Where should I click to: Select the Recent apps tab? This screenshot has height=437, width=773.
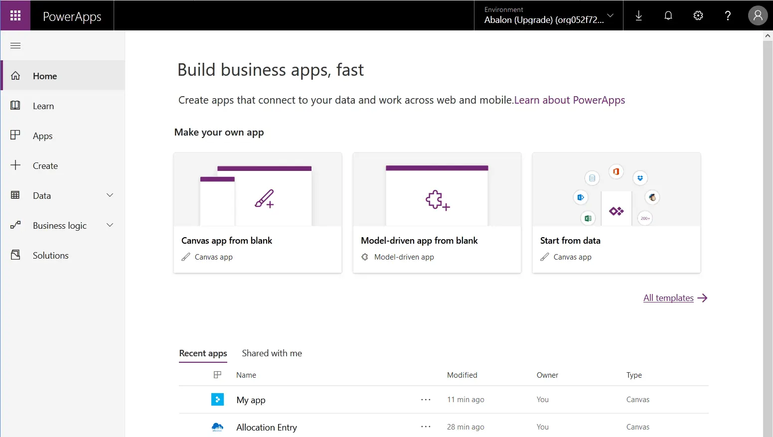tap(203, 353)
